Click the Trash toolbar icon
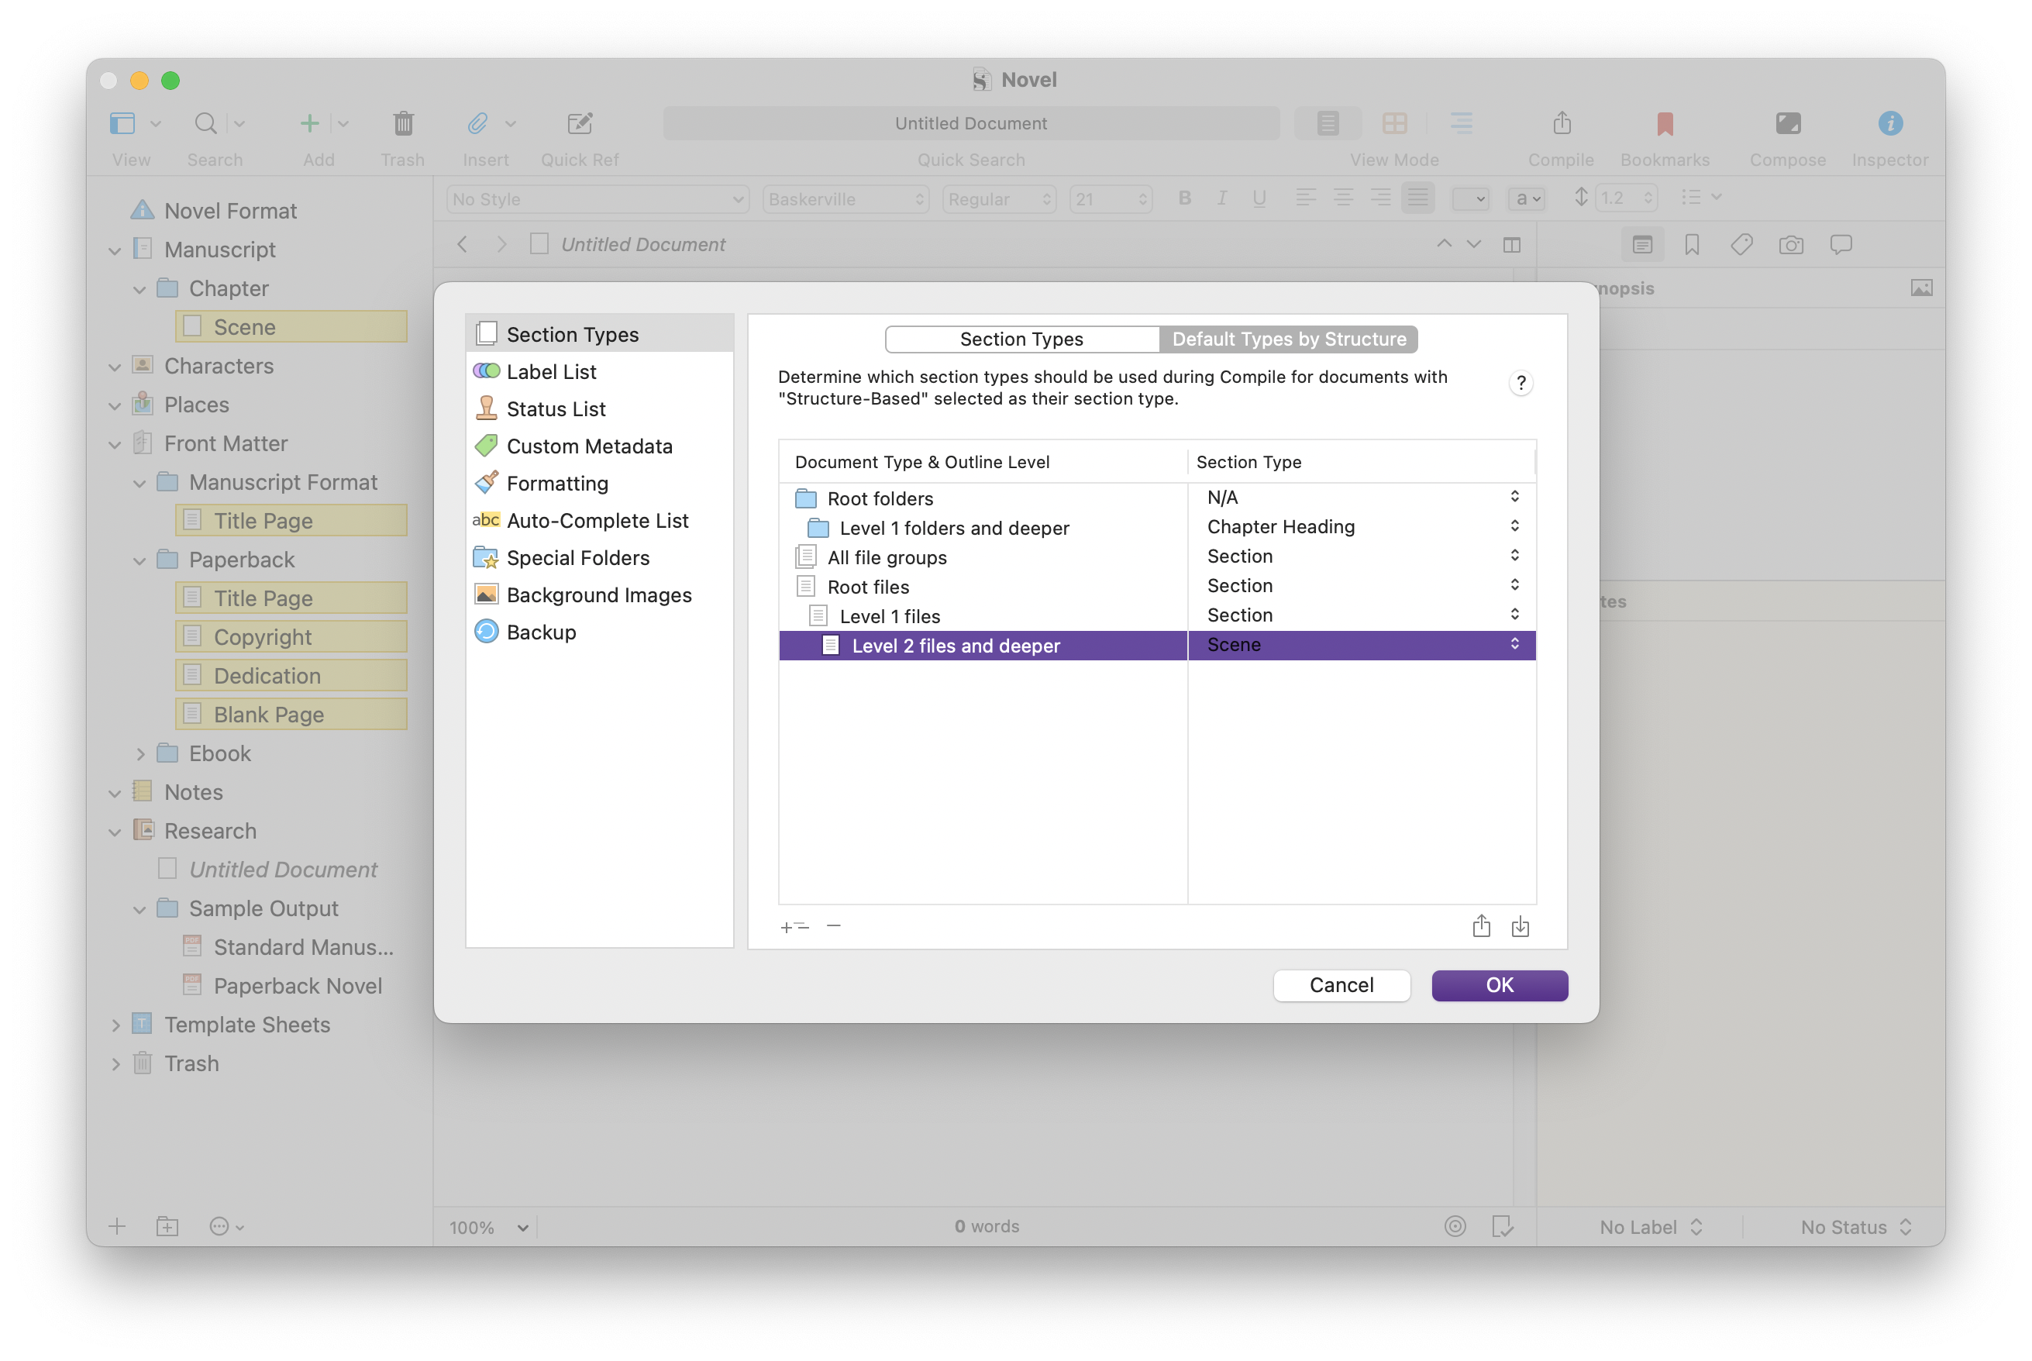 click(402, 123)
